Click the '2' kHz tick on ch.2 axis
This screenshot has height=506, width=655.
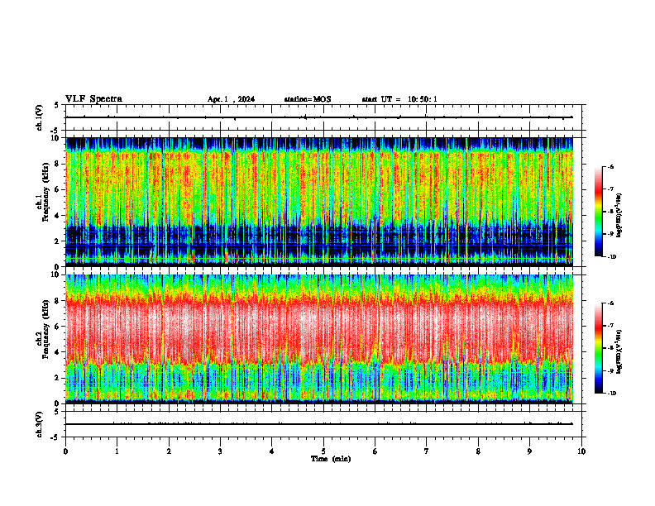pos(58,378)
